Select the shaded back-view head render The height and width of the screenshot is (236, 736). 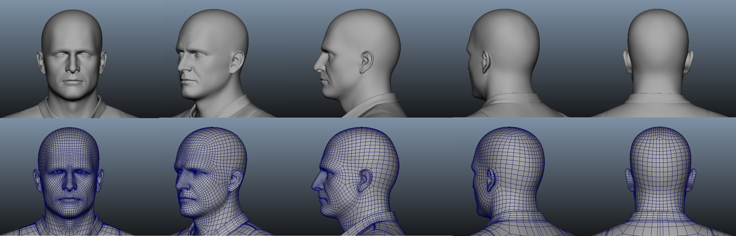pyautogui.click(x=659, y=63)
